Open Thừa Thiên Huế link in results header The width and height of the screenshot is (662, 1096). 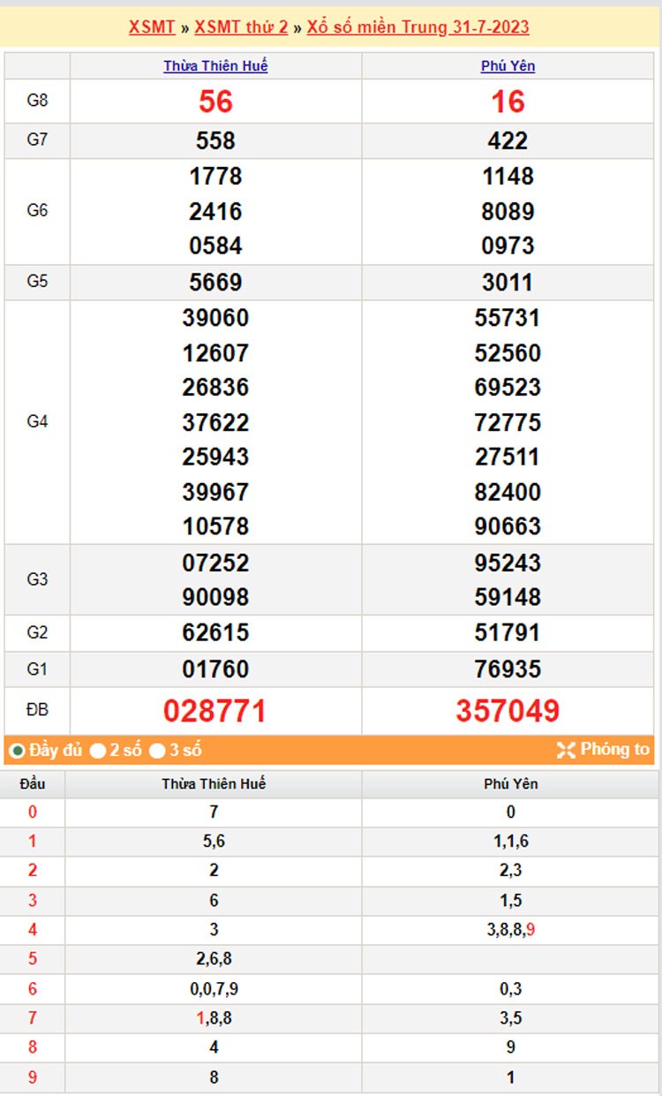point(215,66)
